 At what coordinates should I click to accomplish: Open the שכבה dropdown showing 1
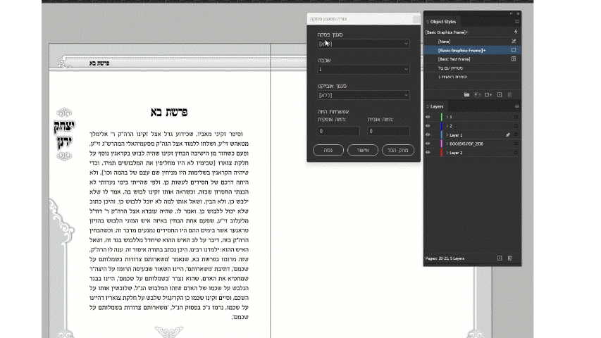click(364, 70)
